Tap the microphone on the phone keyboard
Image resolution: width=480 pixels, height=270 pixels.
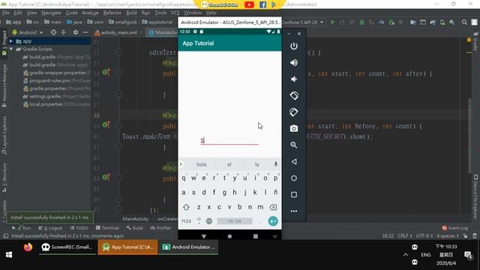click(x=276, y=164)
